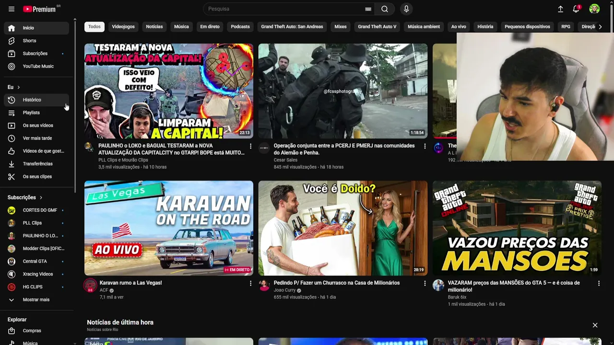
Task: Open options for VAZARAM preços das MANSÕES
Action: coord(599,283)
